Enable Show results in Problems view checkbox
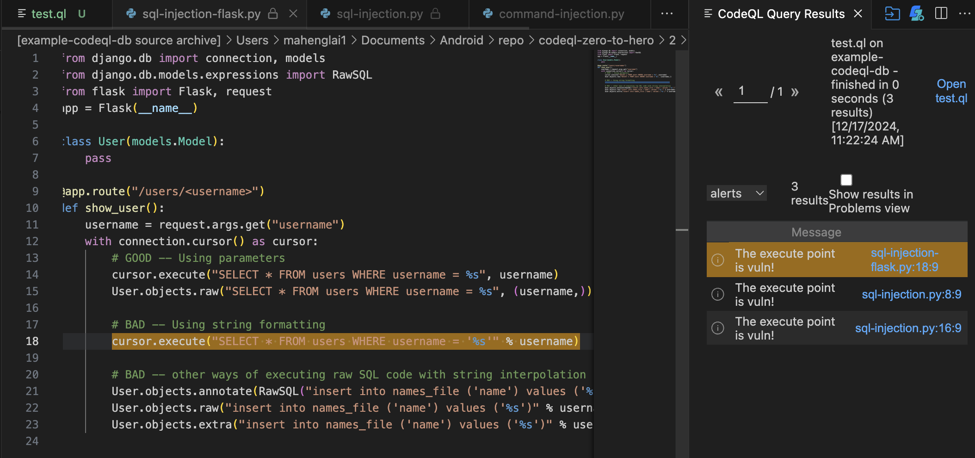The height and width of the screenshot is (458, 975). pyautogui.click(x=846, y=180)
